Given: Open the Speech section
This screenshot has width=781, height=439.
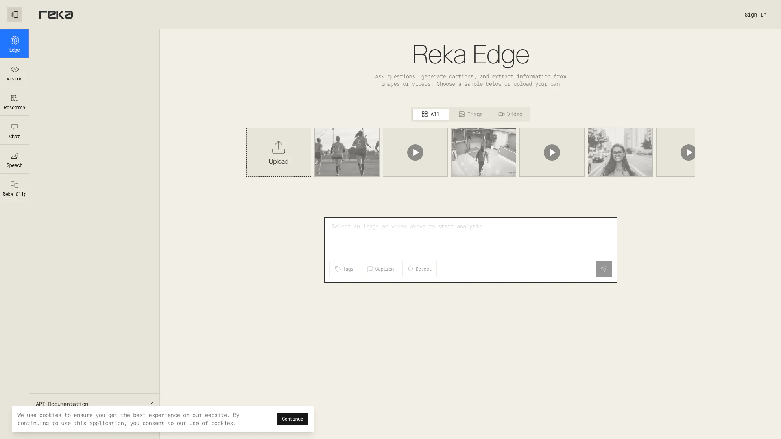Looking at the screenshot, I should pos(14,159).
